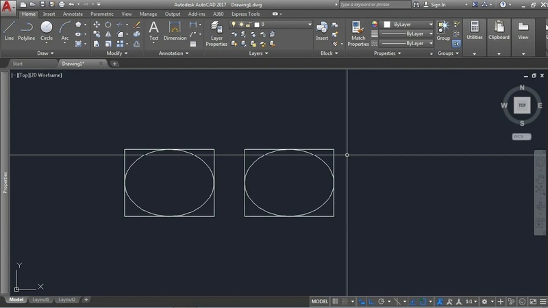This screenshot has width=548, height=308.
Task: Click Sign In button
Action: tap(435, 5)
